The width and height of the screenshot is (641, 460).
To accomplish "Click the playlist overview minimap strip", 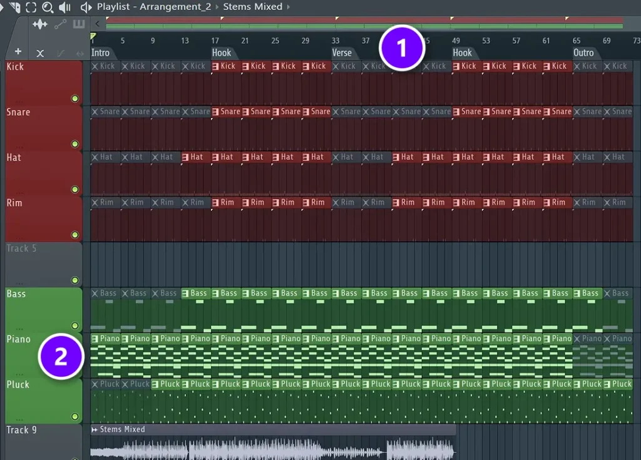I will (x=364, y=23).
